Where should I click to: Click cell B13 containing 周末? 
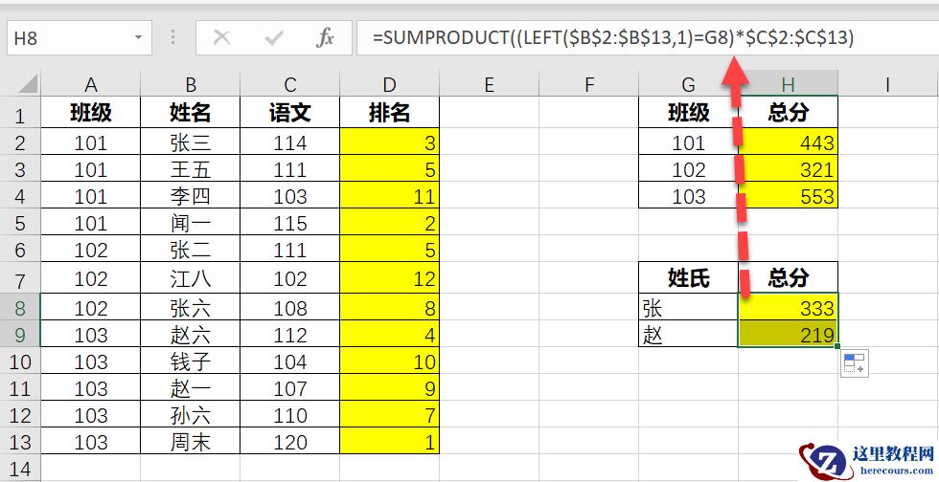click(190, 442)
